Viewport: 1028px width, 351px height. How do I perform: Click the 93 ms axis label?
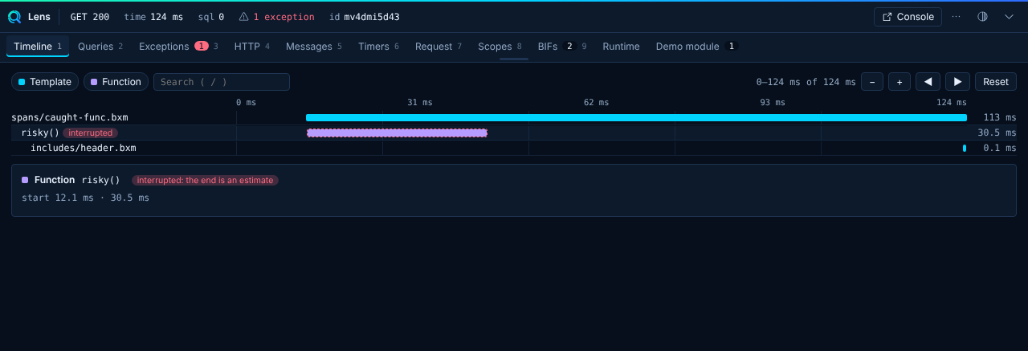[773, 103]
